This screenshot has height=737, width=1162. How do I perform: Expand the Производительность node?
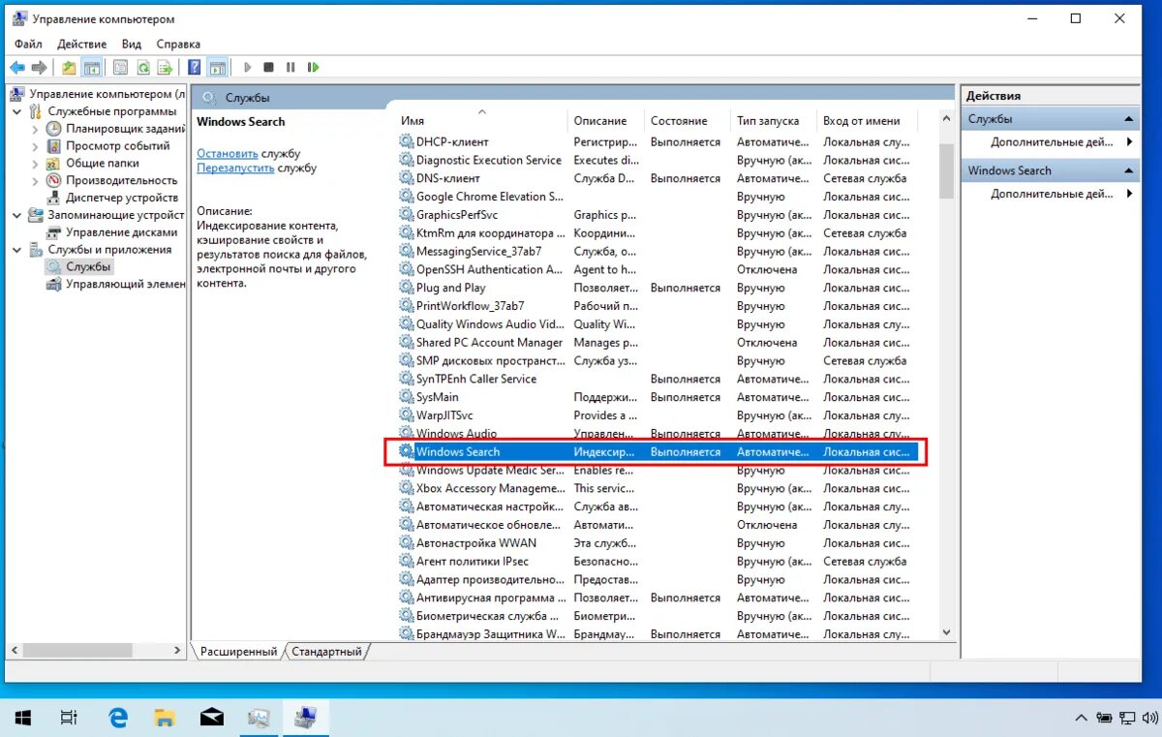pyautogui.click(x=36, y=180)
